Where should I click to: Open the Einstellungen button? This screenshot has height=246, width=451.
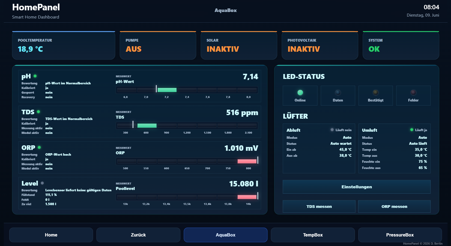(357, 187)
